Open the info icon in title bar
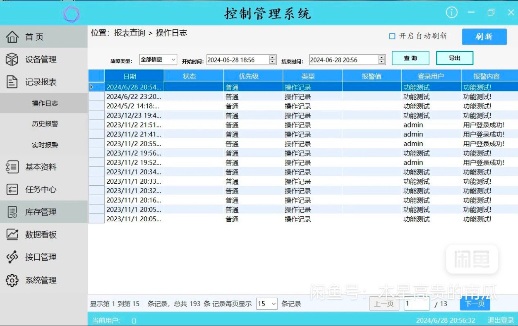 (x=451, y=13)
